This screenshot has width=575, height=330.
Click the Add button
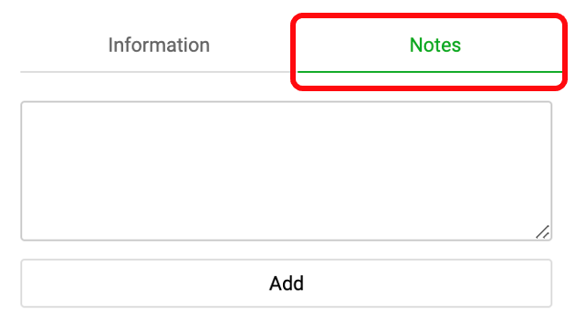[x=287, y=284]
